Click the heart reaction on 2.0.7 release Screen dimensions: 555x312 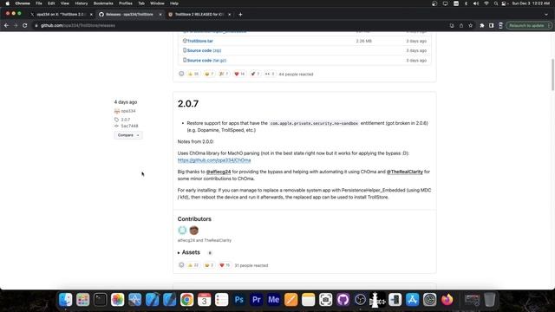click(225, 265)
